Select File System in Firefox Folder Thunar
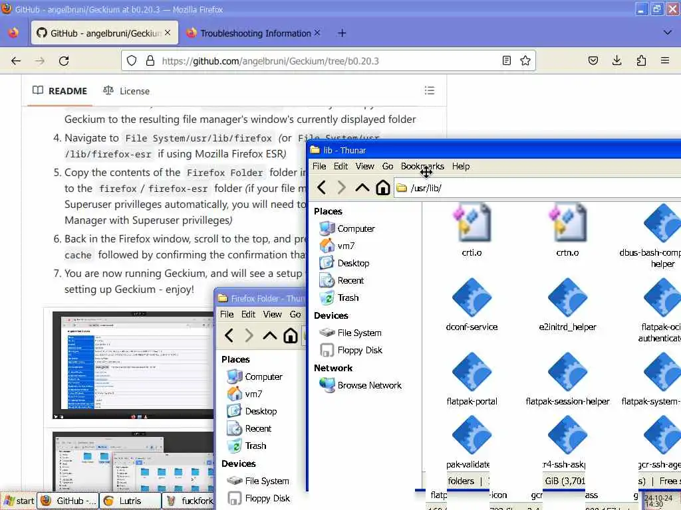 coord(258,481)
